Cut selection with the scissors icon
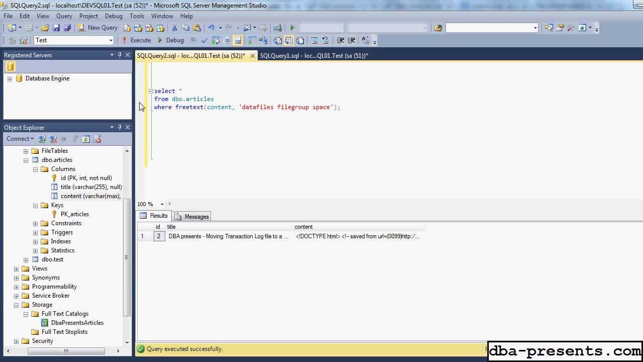The width and height of the screenshot is (643, 362). tap(174, 28)
